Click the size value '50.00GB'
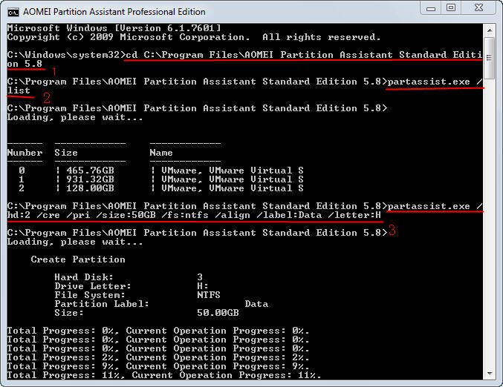503x387 pixels. point(218,313)
